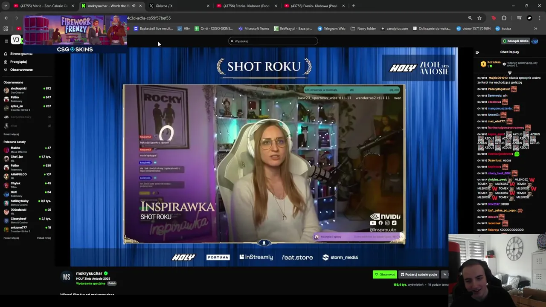
Task: Open the Hltv bookmark
Action: (x=184, y=29)
